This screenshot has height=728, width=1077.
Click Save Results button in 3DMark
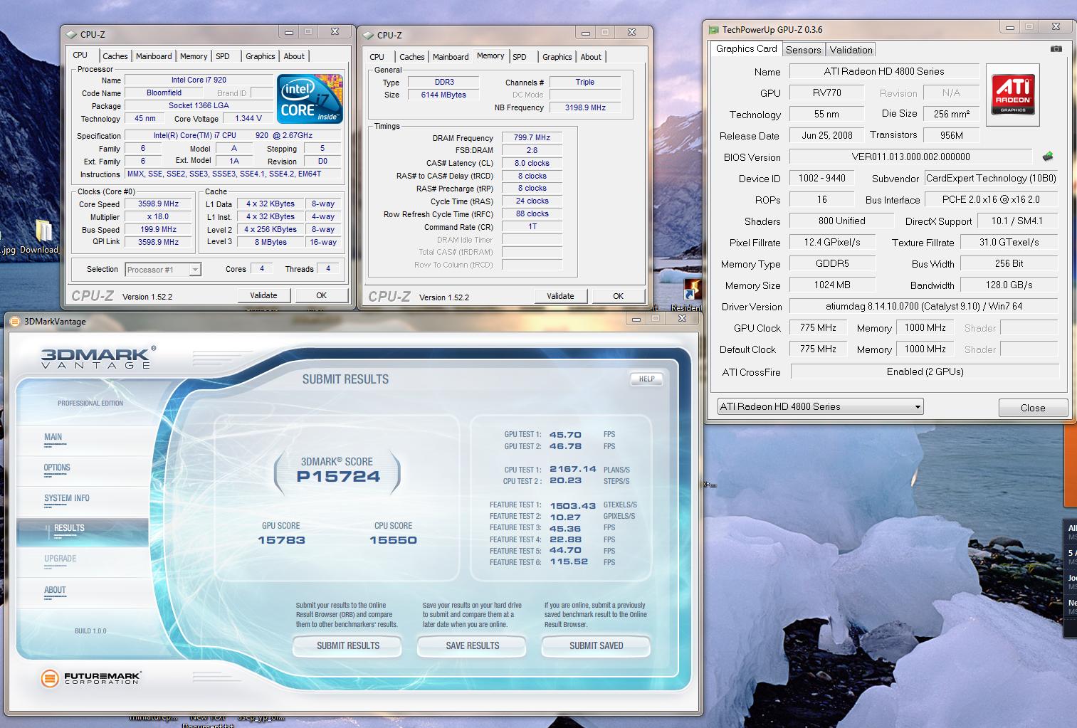pyautogui.click(x=473, y=645)
